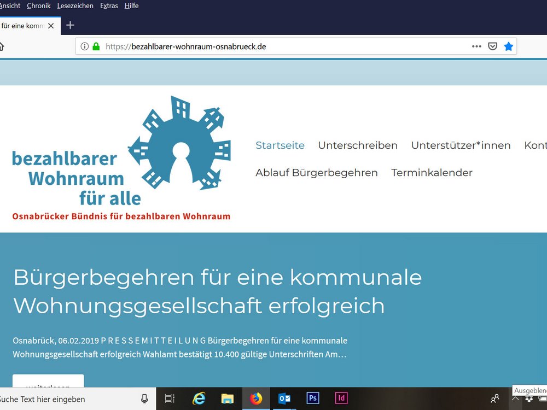Show site information via info icon
This screenshot has height=410, width=547.
point(85,46)
